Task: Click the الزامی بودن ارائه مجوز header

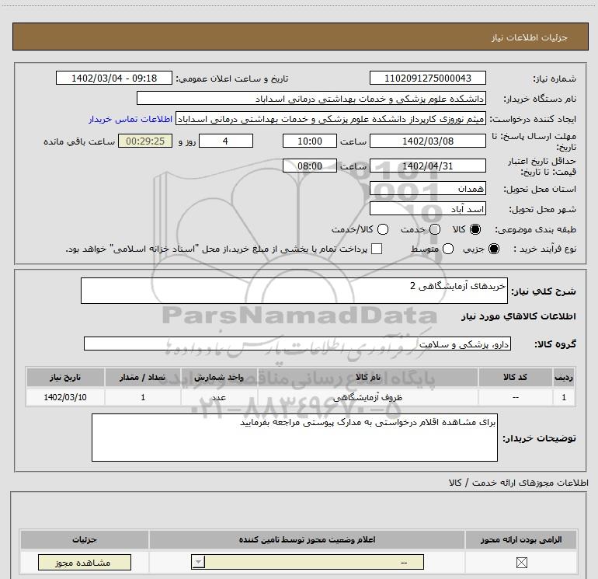Action: click(x=521, y=539)
